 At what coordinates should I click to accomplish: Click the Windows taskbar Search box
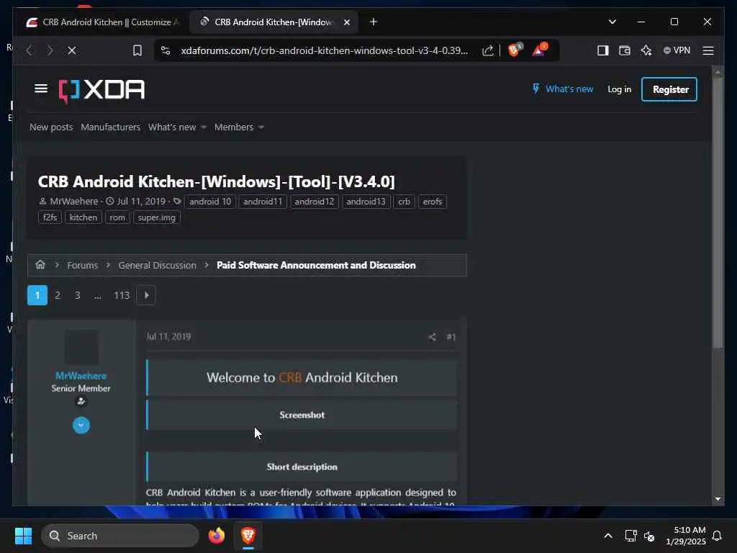[120, 536]
